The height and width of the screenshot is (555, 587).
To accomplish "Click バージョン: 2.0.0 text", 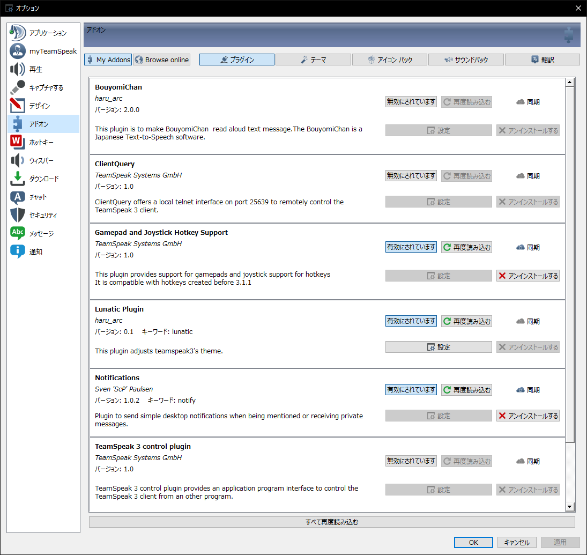I will tap(117, 110).
